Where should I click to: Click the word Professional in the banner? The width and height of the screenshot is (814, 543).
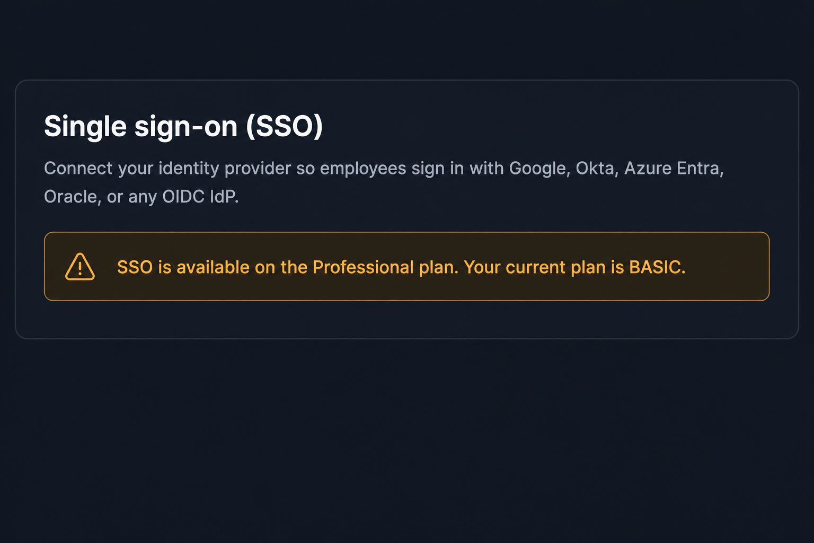coord(363,267)
